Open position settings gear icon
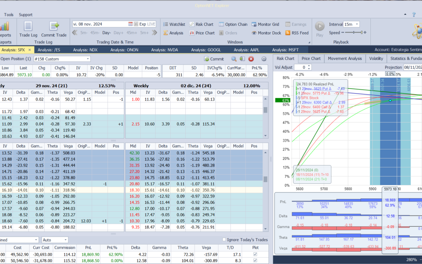This screenshot has width=422, height=264. tap(264, 59)
